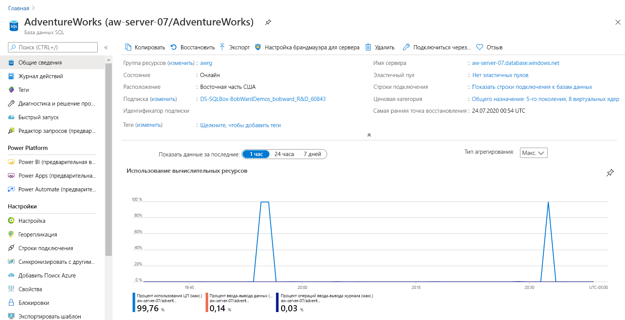Open server firewall settings shield icon
625x320 pixels.
[258, 47]
